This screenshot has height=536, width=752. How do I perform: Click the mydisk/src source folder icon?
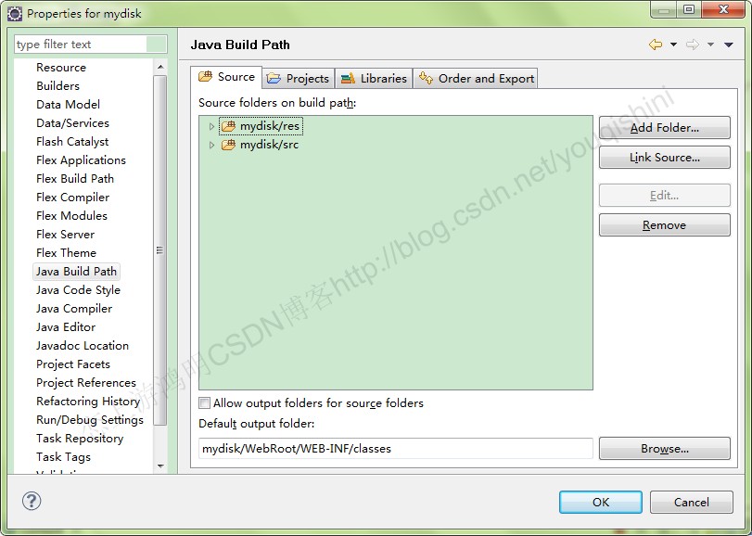[228, 145]
